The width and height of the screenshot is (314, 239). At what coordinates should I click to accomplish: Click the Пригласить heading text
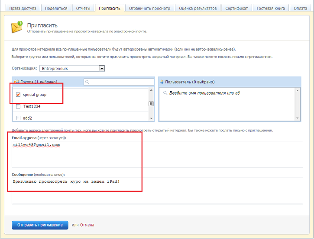coord(42,25)
